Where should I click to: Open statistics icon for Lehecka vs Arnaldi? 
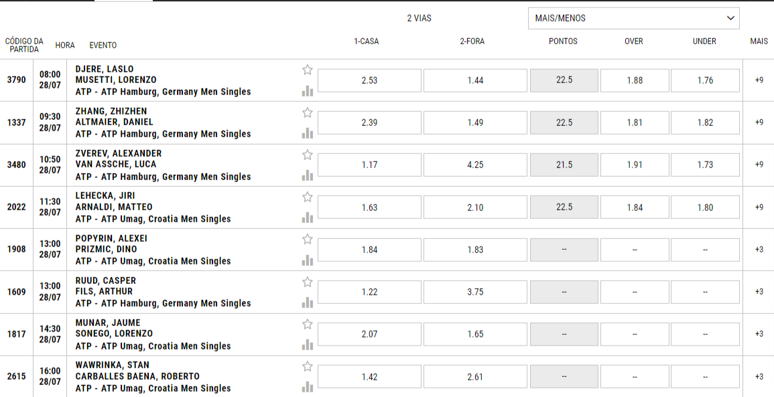[308, 218]
